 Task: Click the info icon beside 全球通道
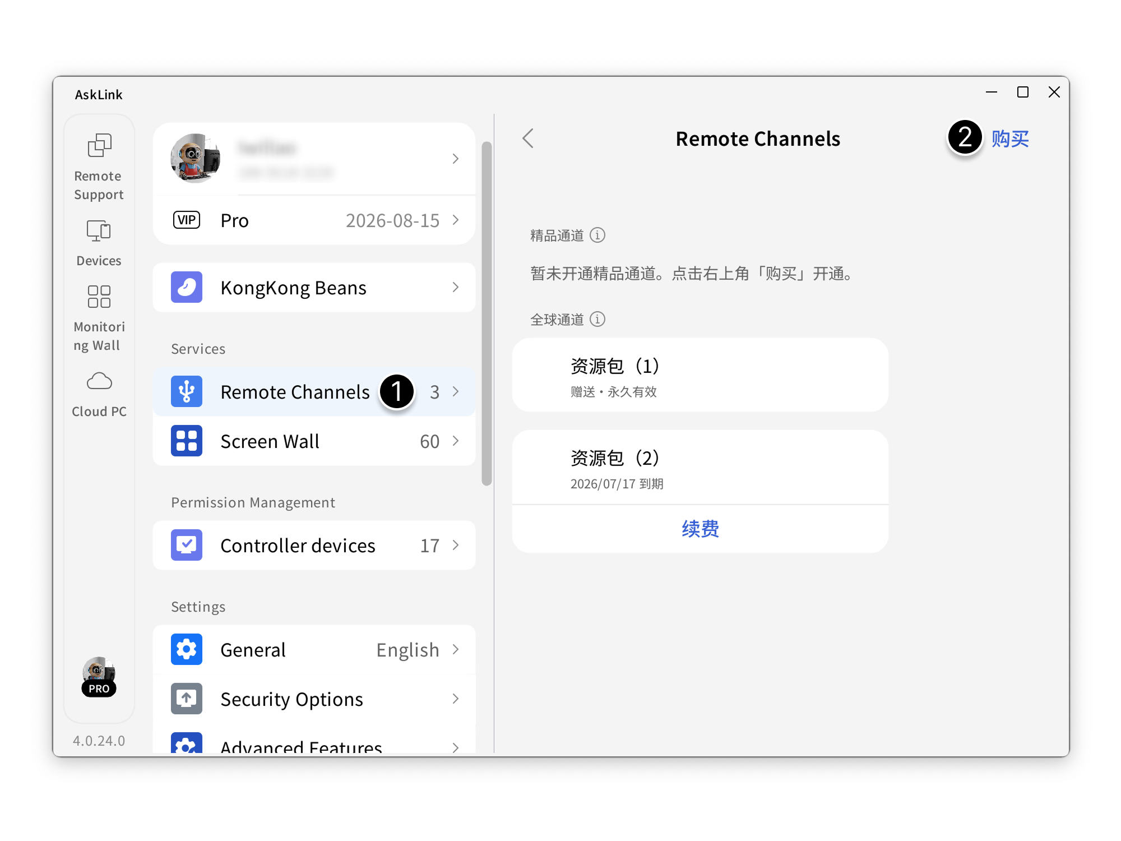click(x=598, y=319)
